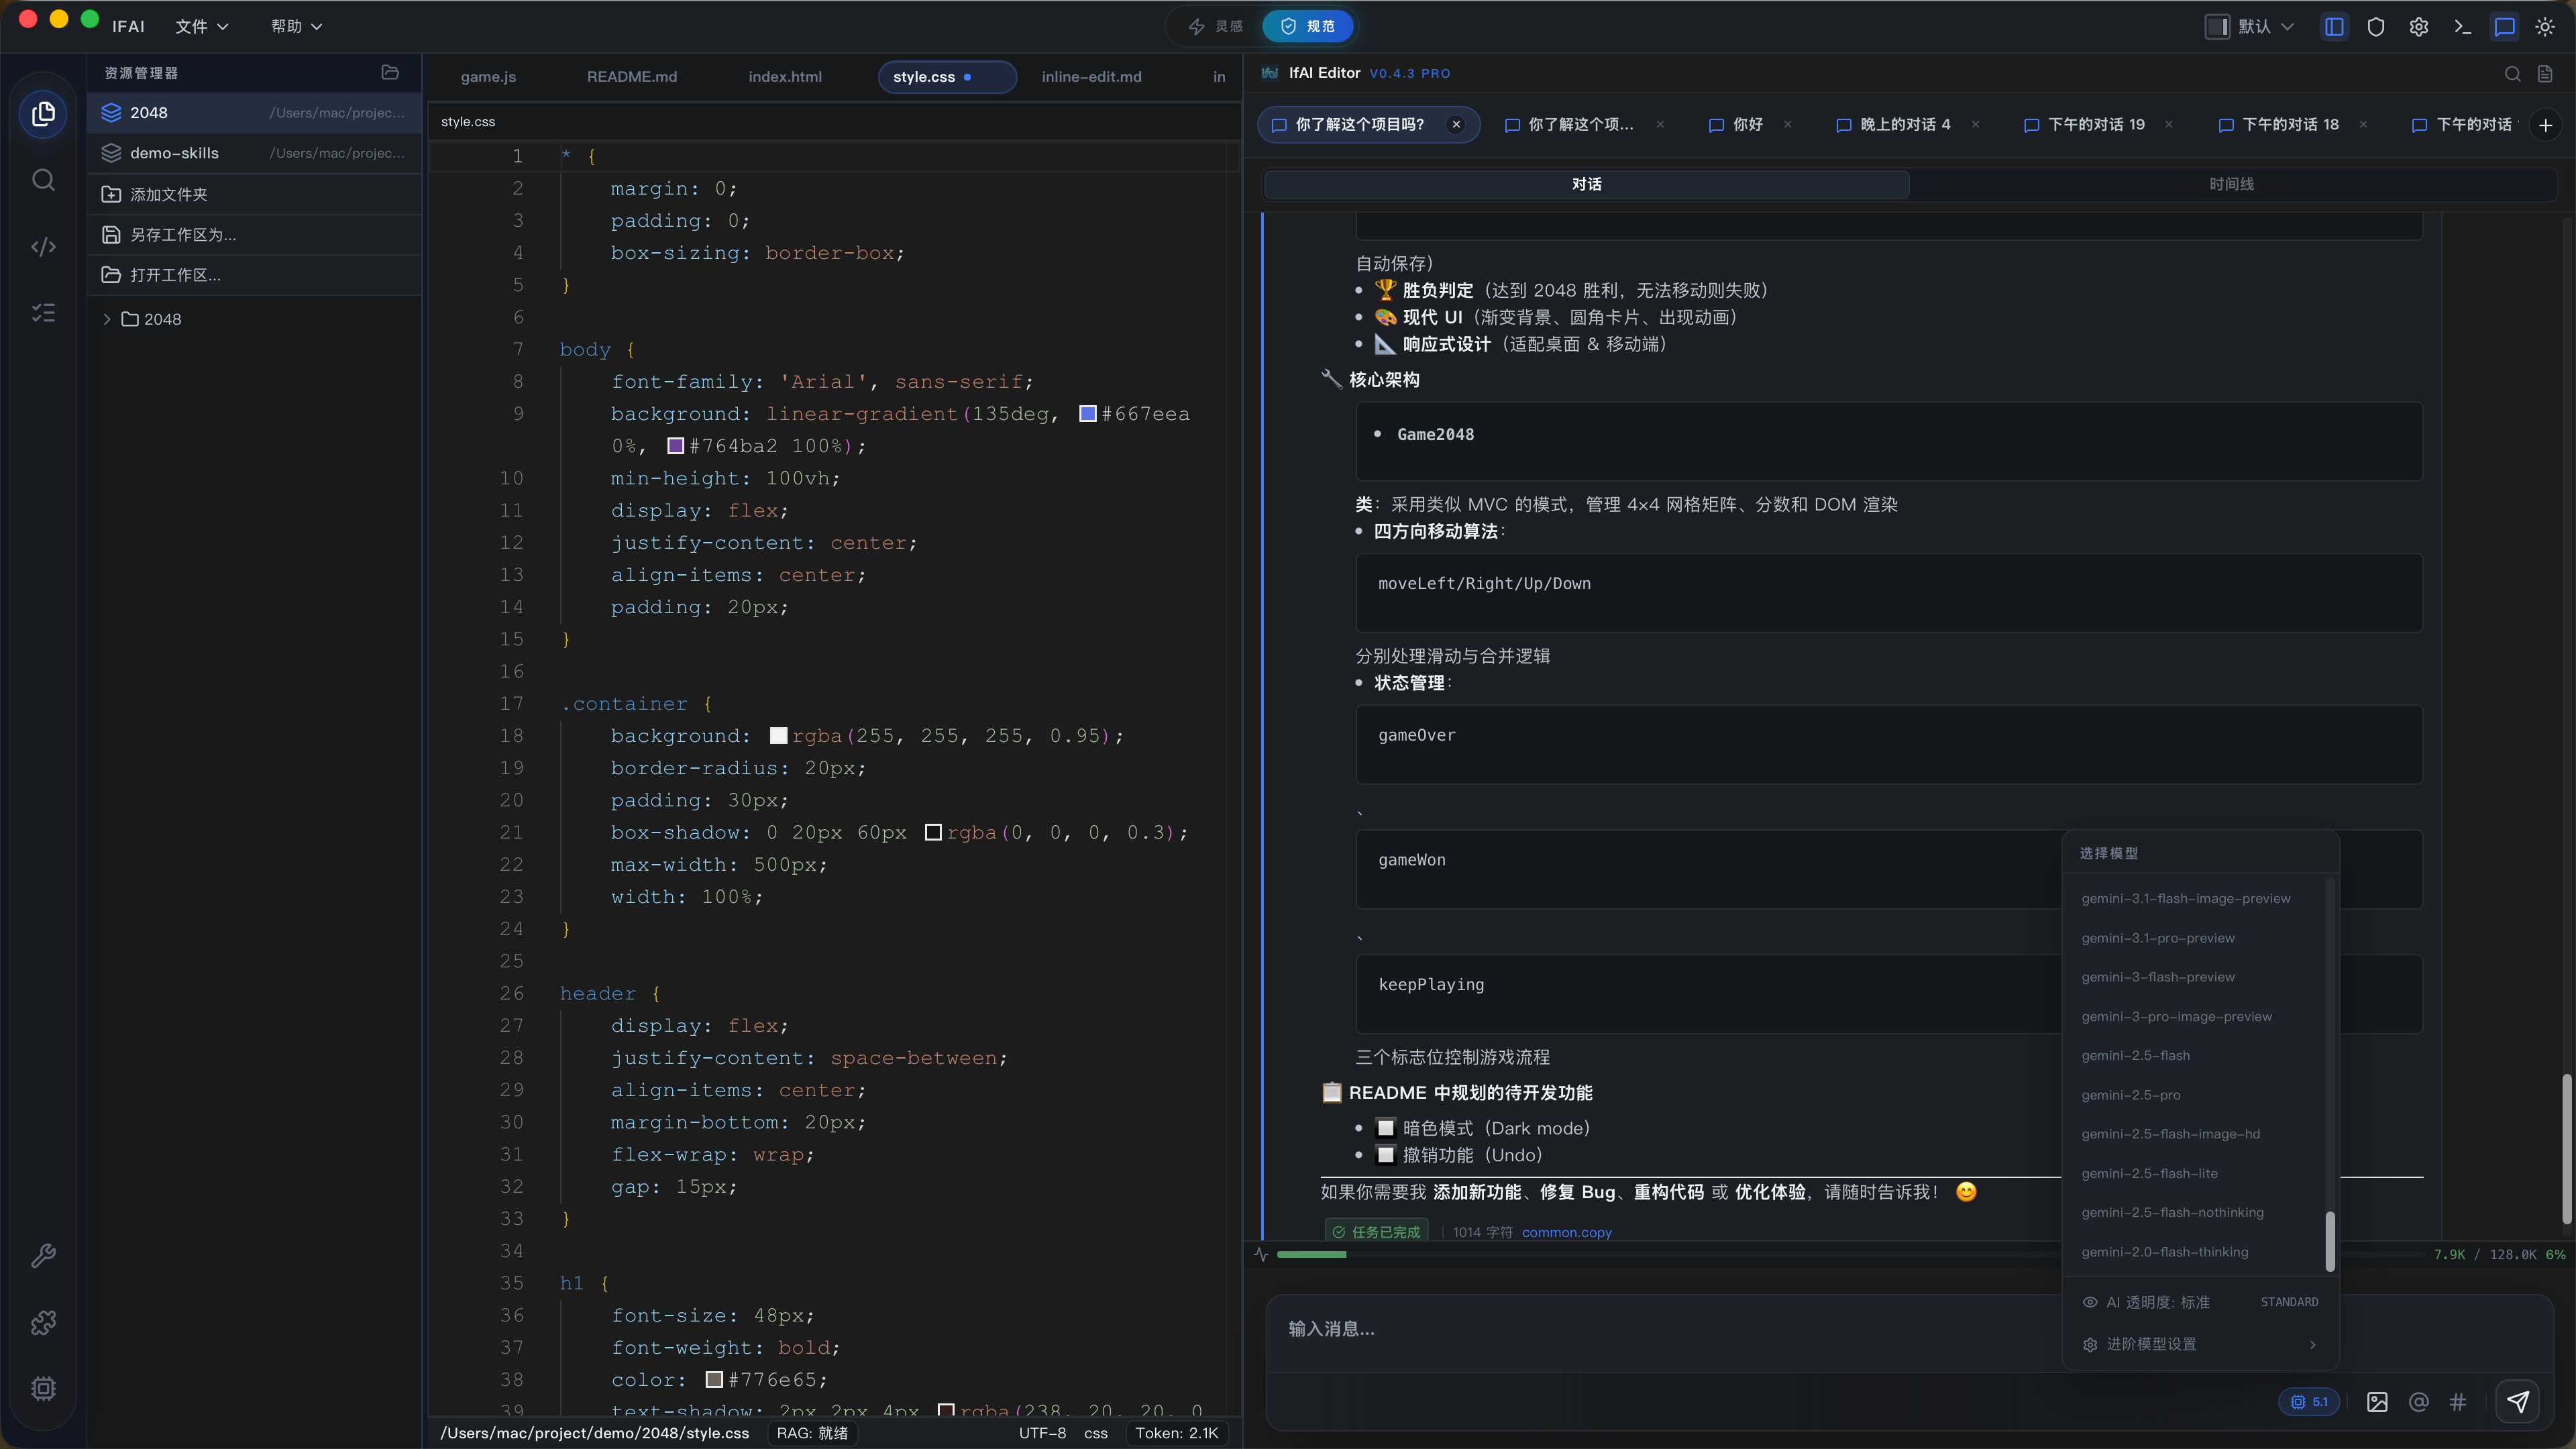Open the search sidebar icon

pyautogui.click(x=43, y=180)
